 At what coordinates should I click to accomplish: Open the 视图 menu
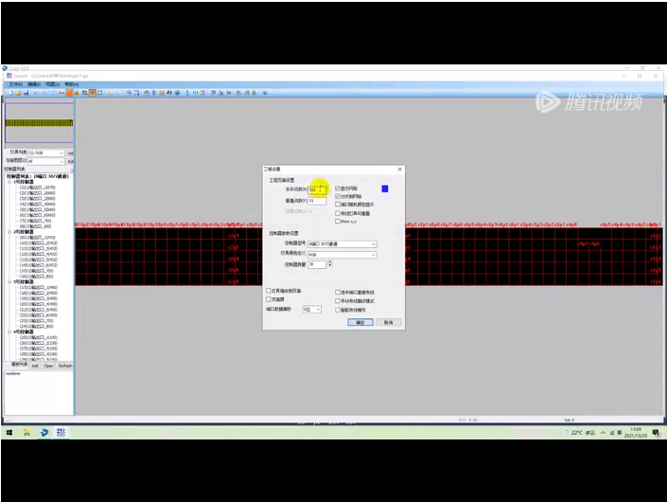pos(52,84)
